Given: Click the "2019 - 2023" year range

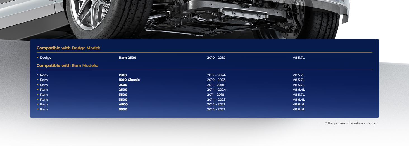Looking at the screenshot, I should point(216,80).
